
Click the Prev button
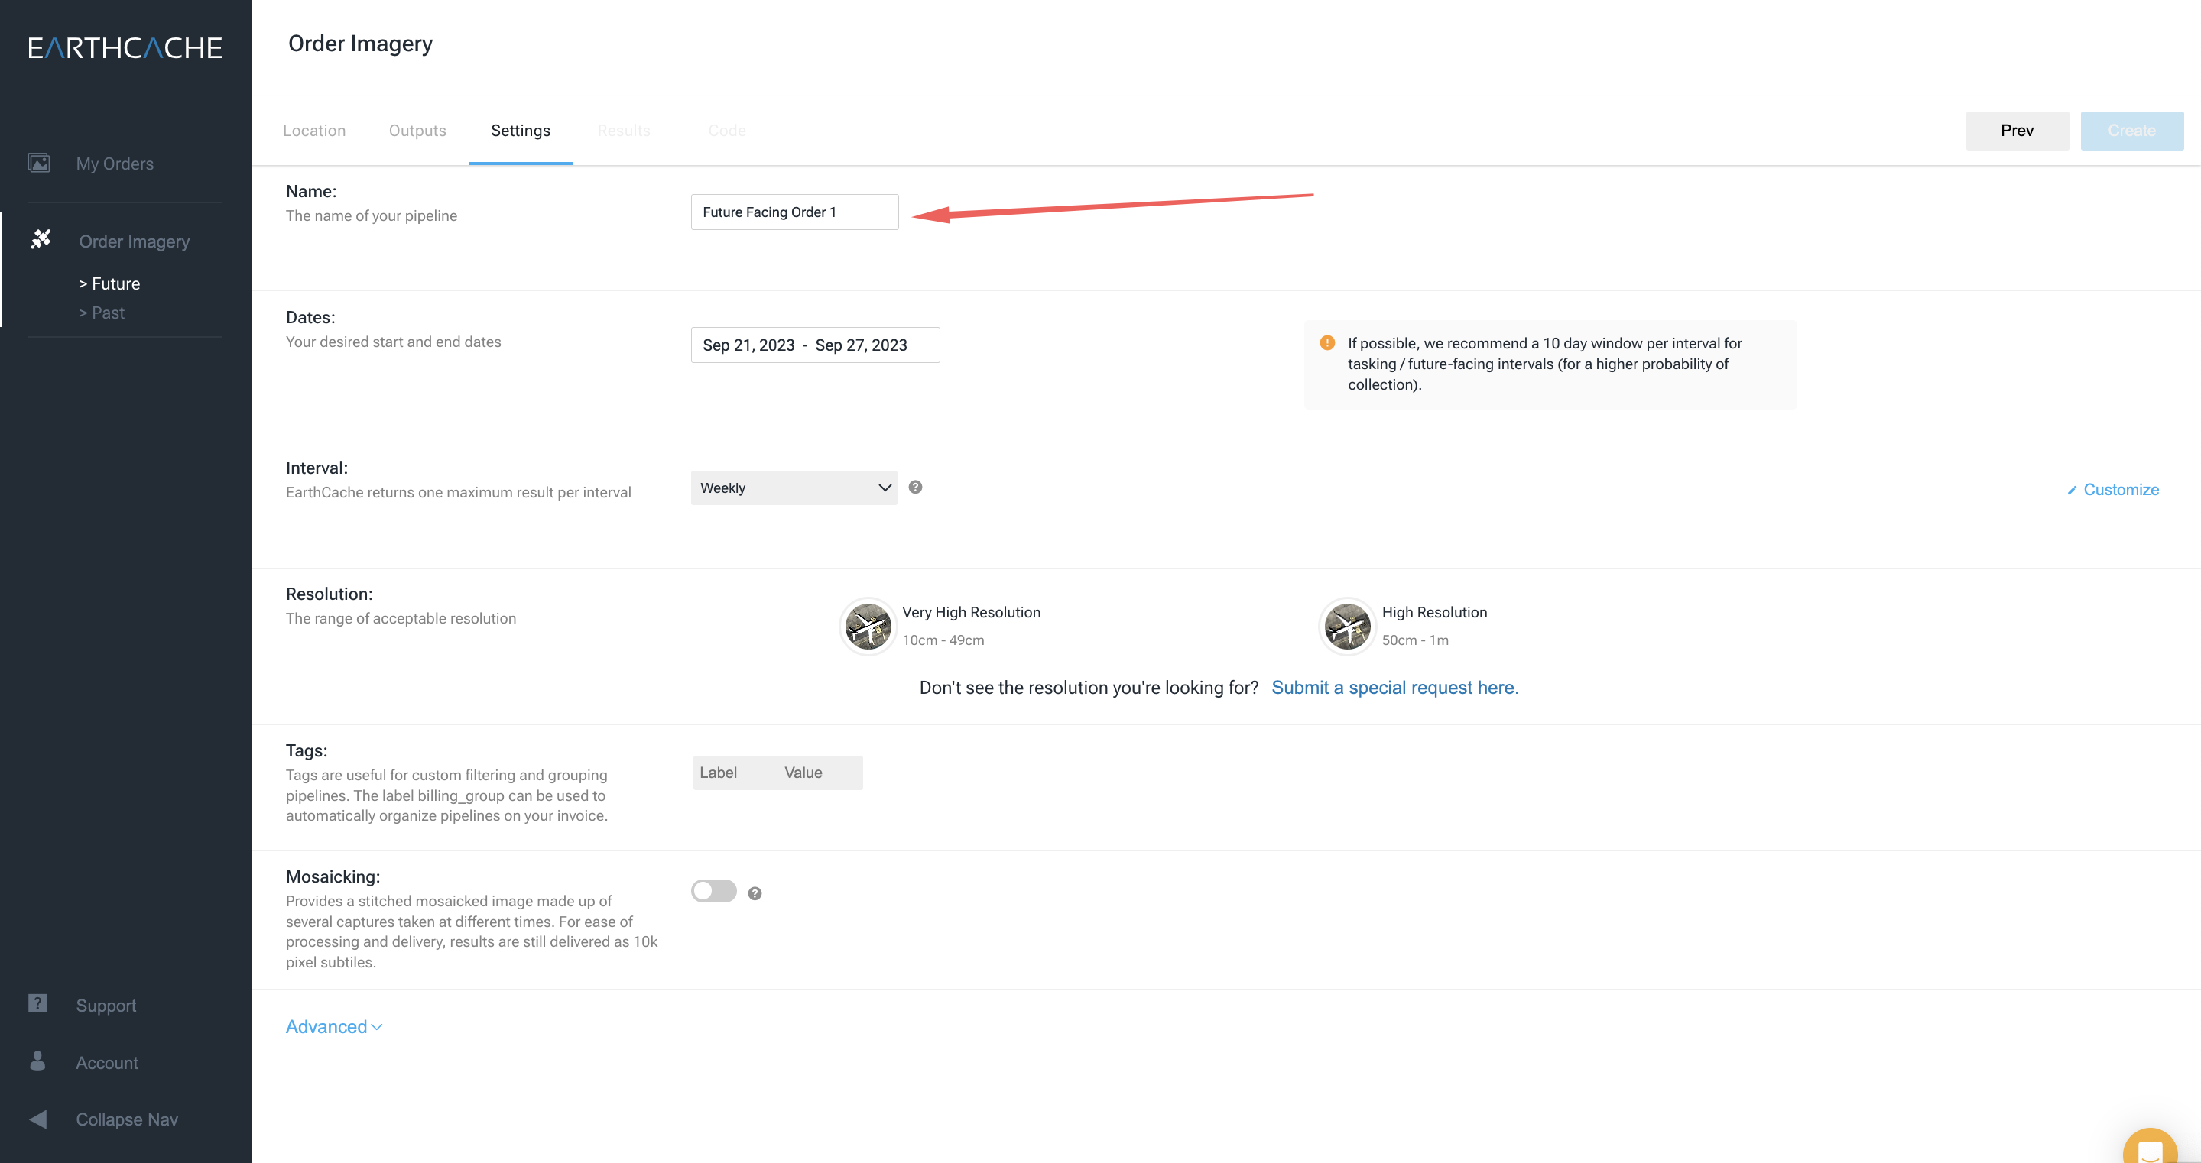[2017, 131]
